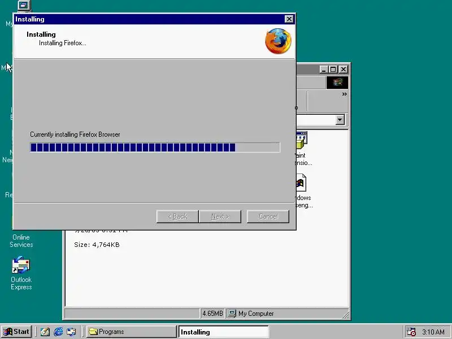
Task: Click the folder icon on Programs taskbar button
Action: click(93, 332)
